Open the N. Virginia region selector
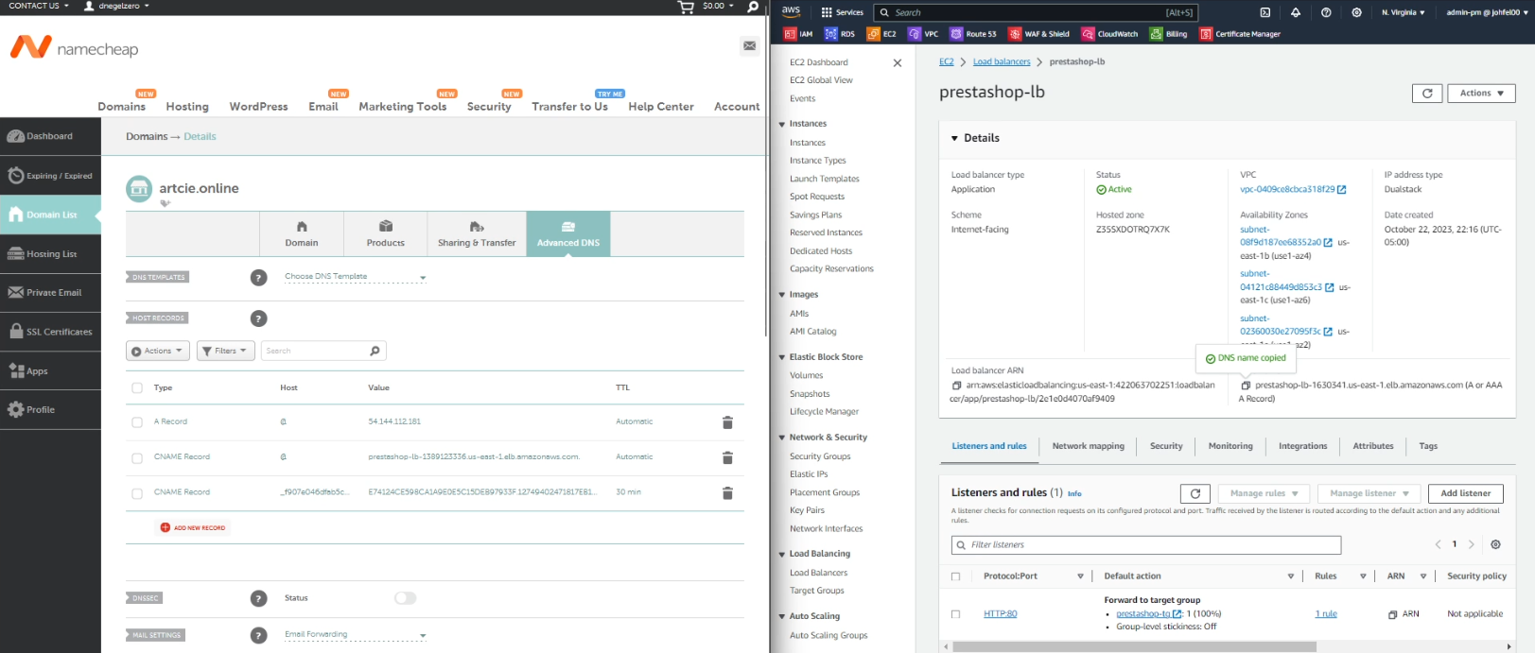This screenshot has height=653, width=1535. pyautogui.click(x=1404, y=12)
